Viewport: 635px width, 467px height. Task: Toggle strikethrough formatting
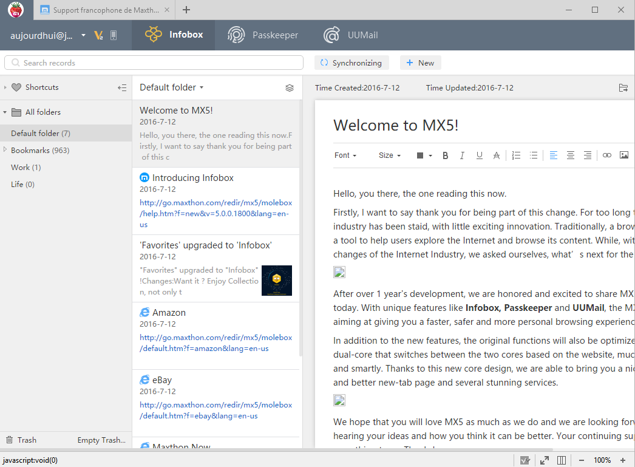coord(497,155)
